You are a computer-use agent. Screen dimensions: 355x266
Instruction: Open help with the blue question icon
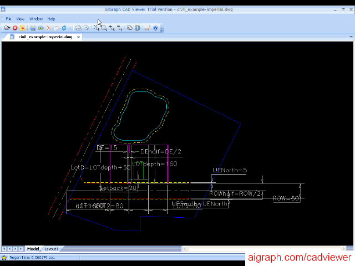tap(155, 28)
